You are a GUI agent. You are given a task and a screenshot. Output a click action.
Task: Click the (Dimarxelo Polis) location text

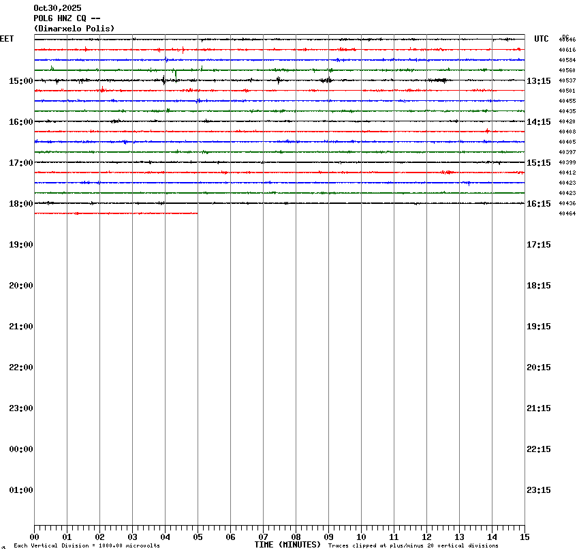(x=74, y=29)
